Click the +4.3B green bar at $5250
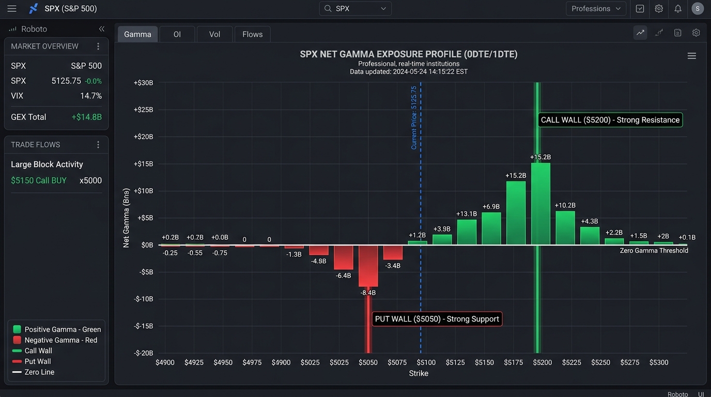Screen dimensions: 711x397 pyautogui.click(x=590, y=236)
